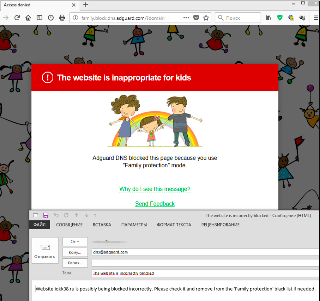Open the От sender dropdown
The image size is (320, 301).
(75, 241)
